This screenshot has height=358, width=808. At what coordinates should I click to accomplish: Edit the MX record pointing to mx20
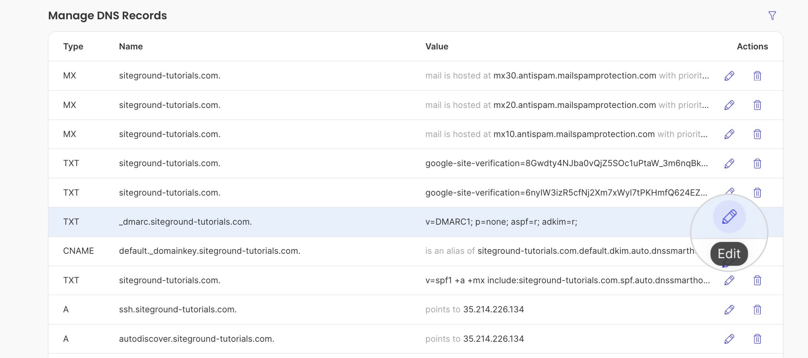[729, 105]
